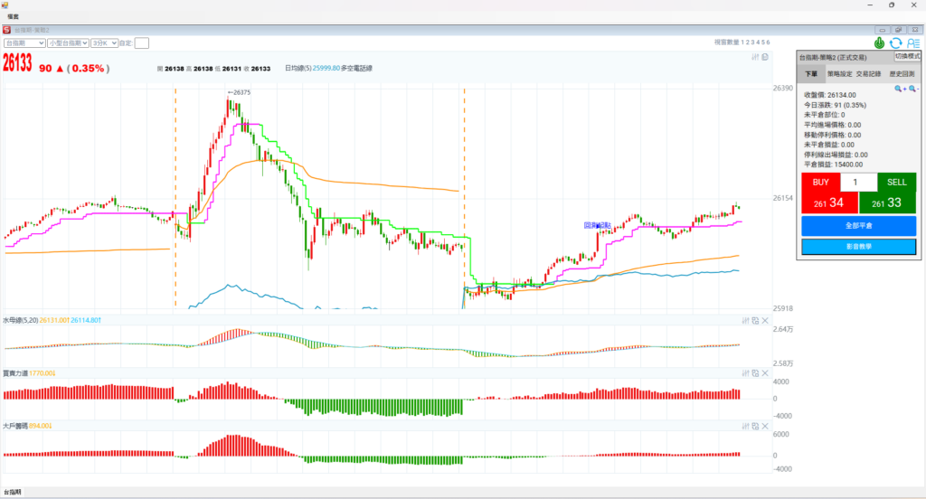This screenshot has height=499, width=926.
Task: Select the 歷史回測 tab
Action: point(901,74)
